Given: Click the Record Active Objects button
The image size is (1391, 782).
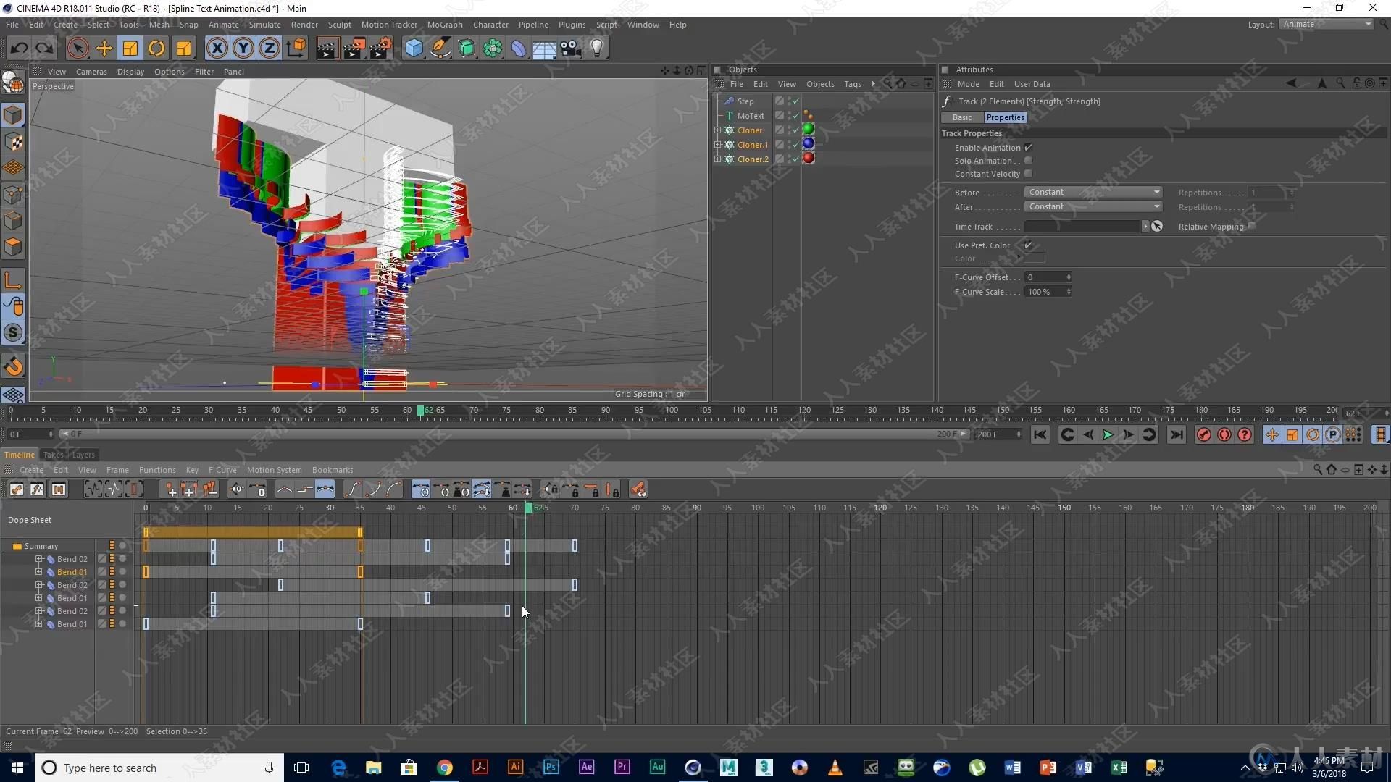Looking at the screenshot, I should [x=1203, y=434].
